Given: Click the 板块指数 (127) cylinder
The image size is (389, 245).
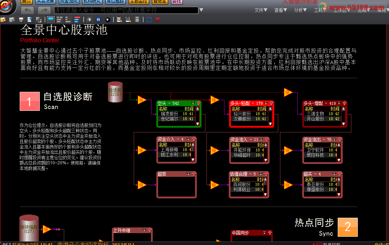Looking at the screenshot, I should pos(29,228).
